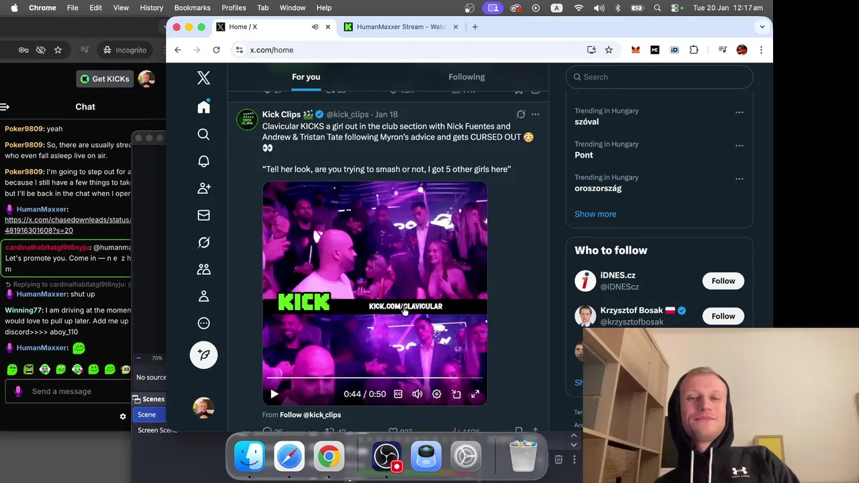Open chat settings gear icon
The width and height of the screenshot is (859, 483).
coord(123,417)
